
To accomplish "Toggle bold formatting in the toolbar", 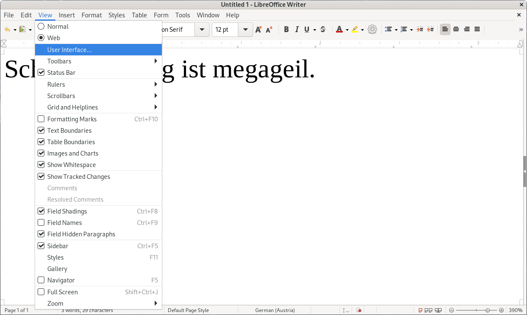I will pyautogui.click(x=286, y=30).
